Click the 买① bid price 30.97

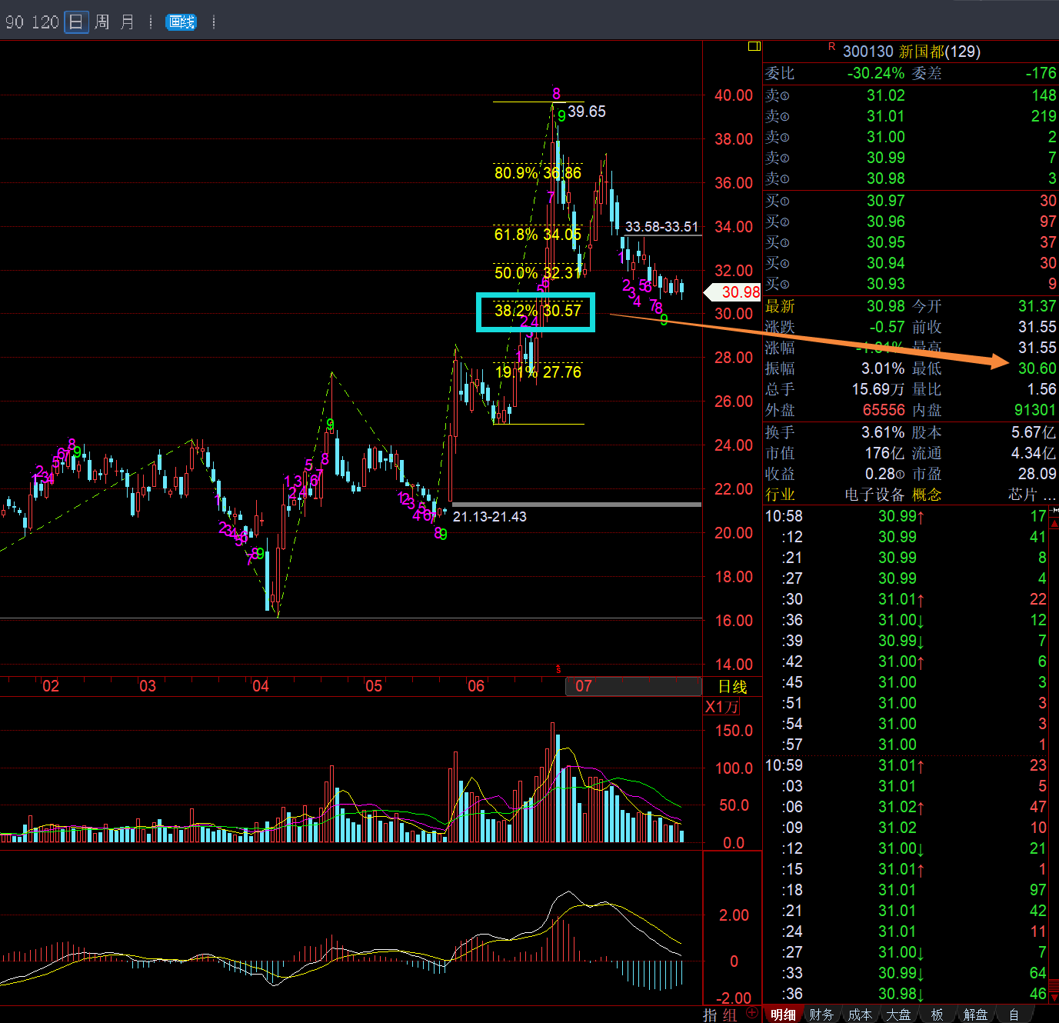pos(886,201)
